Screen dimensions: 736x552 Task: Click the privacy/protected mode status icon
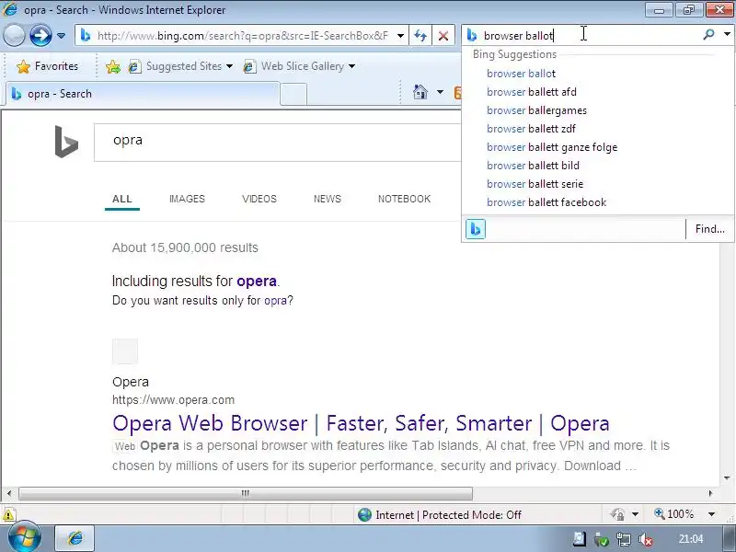pos(617,514)
